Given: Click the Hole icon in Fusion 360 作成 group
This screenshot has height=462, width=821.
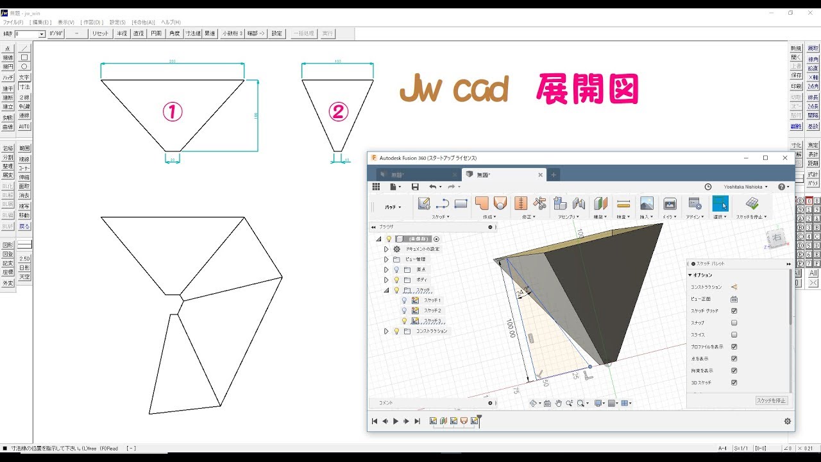Looking at the screenshot, I should point(500,203).
